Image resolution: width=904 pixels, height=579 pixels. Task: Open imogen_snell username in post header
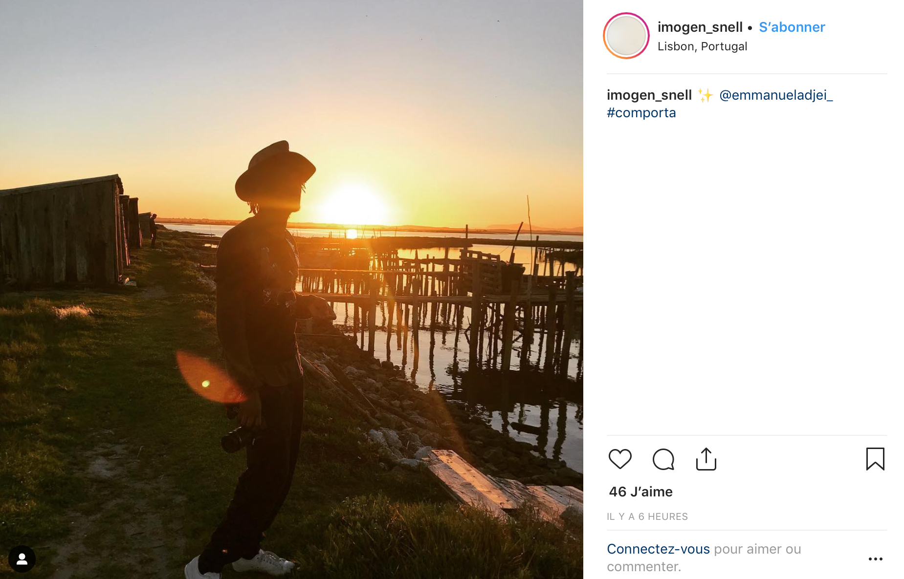(x=700, y=27)
